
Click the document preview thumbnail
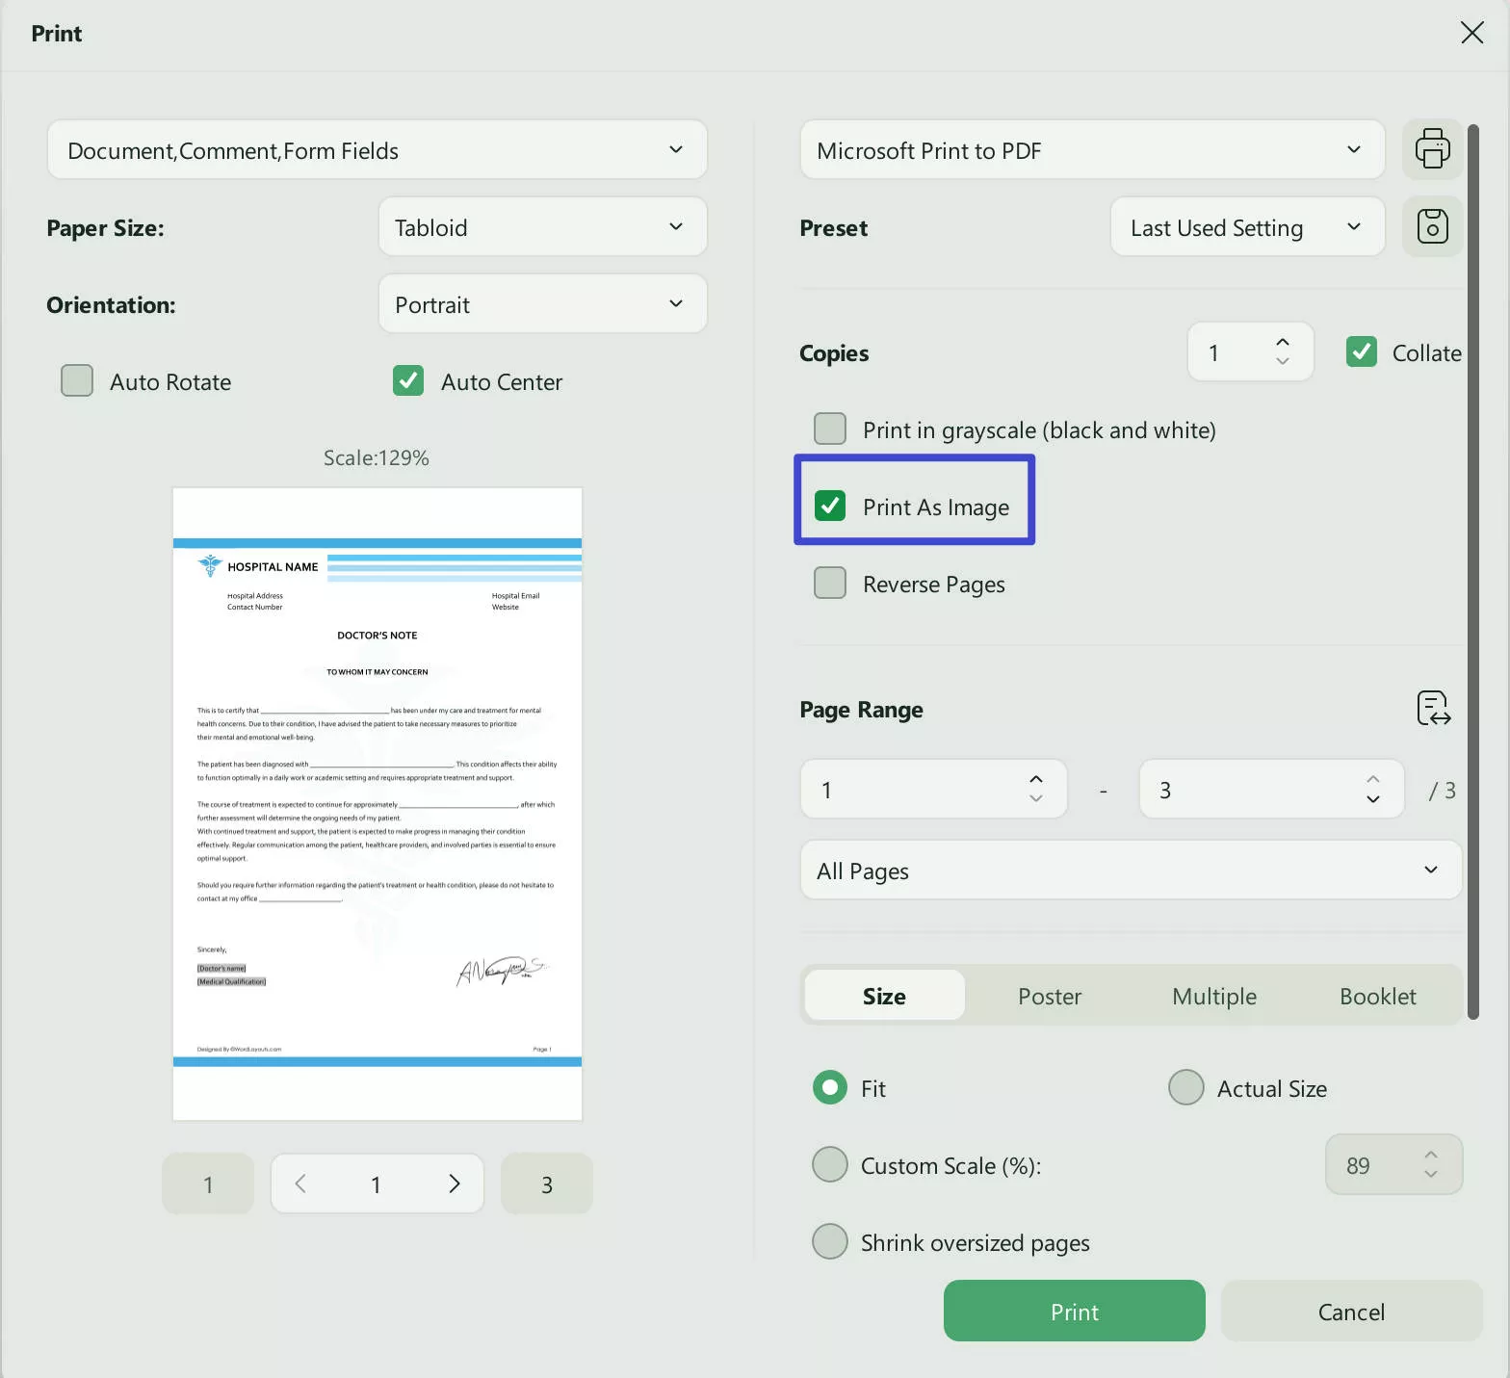pos(377,804)
